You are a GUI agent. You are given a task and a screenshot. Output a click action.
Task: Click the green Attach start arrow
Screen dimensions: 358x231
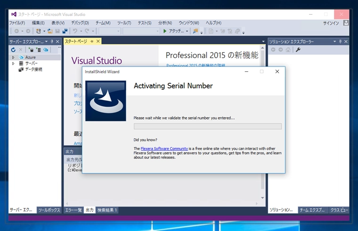(165, 31)
